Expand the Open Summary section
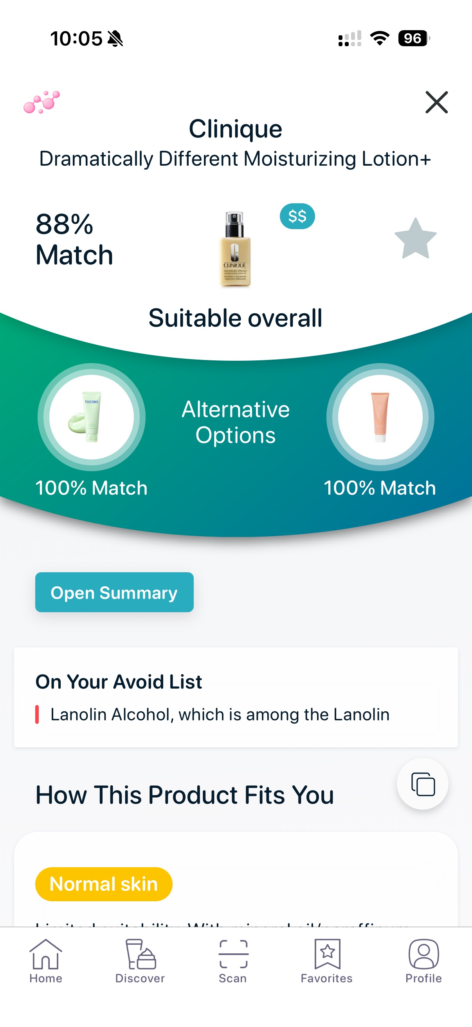 coord(114,593)
